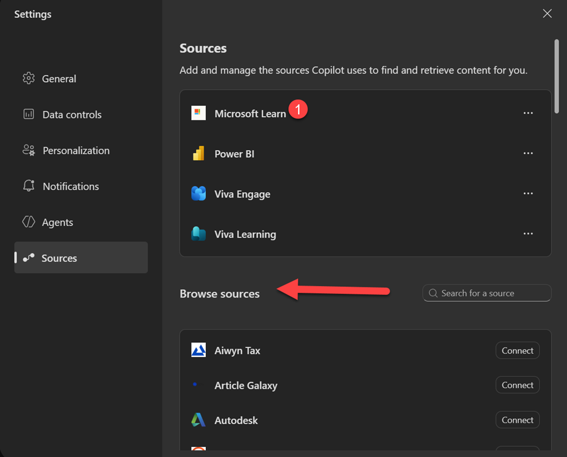Click the Microsoft Learn source name

tap(250, 114)
